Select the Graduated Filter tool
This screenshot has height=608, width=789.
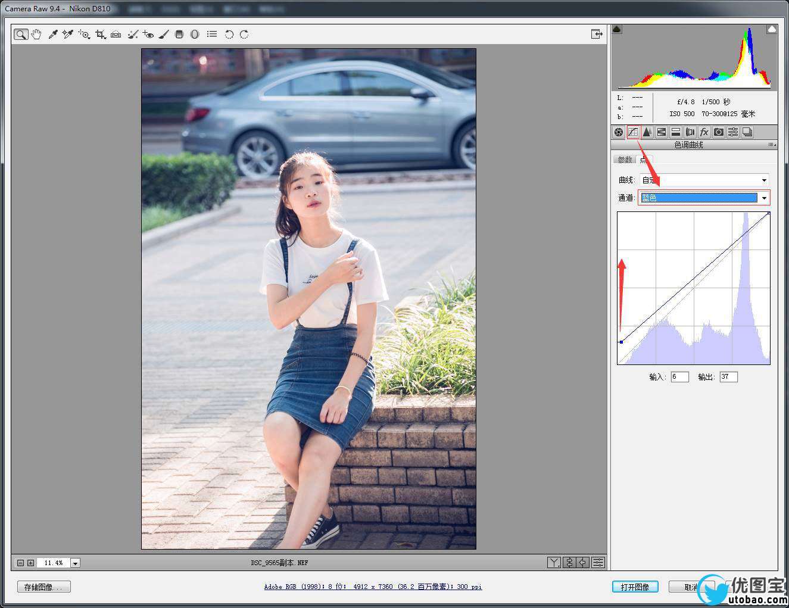click(179, 35)
